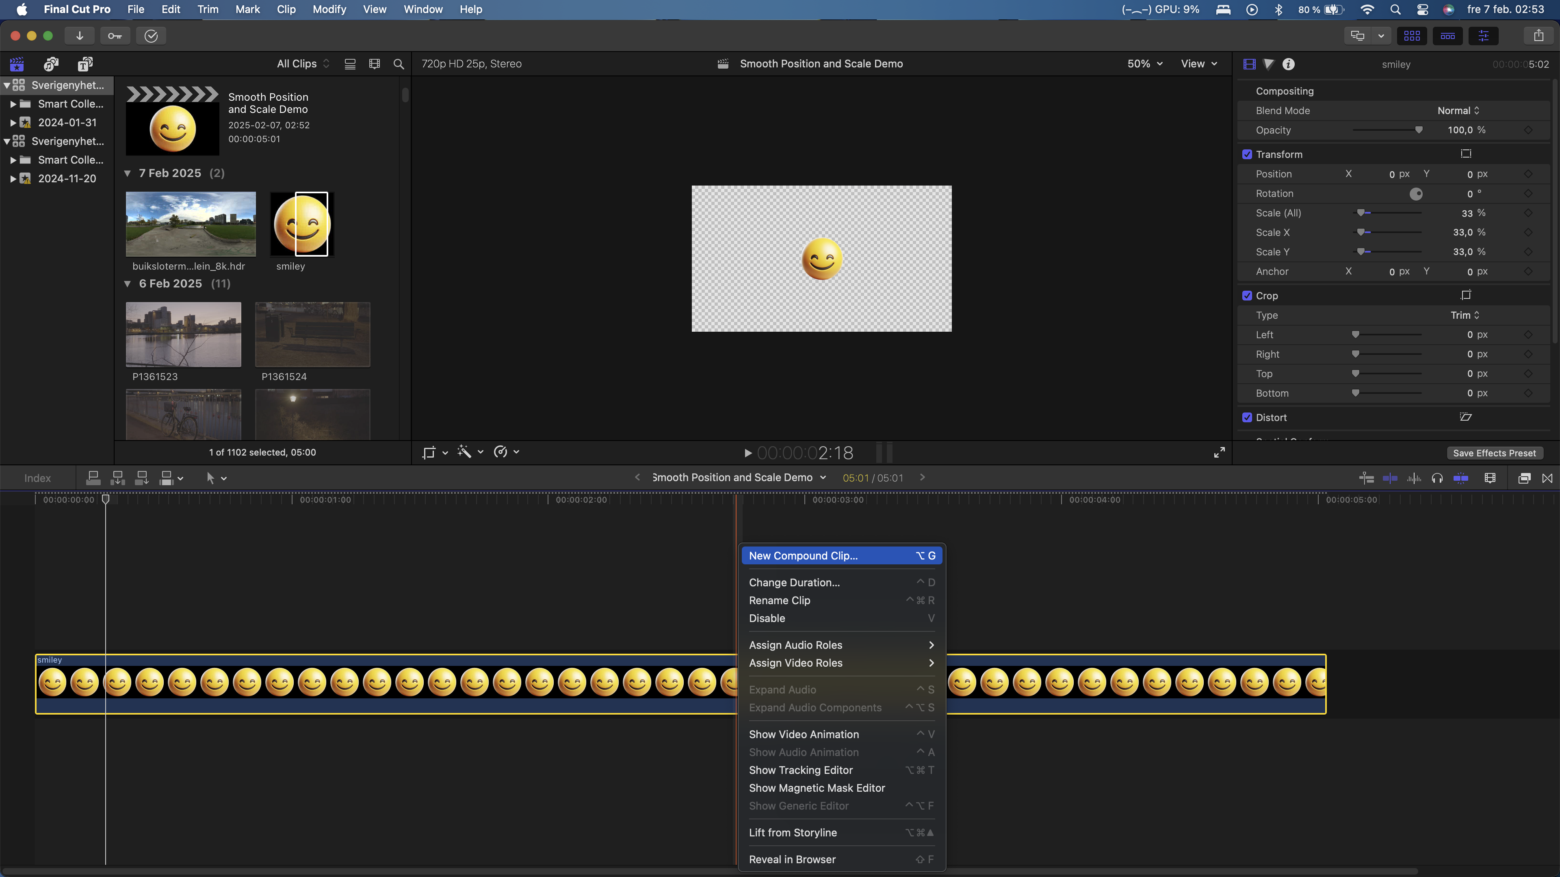Click the share export icon
This screenshot has height=877, width=1560.
1538,36
